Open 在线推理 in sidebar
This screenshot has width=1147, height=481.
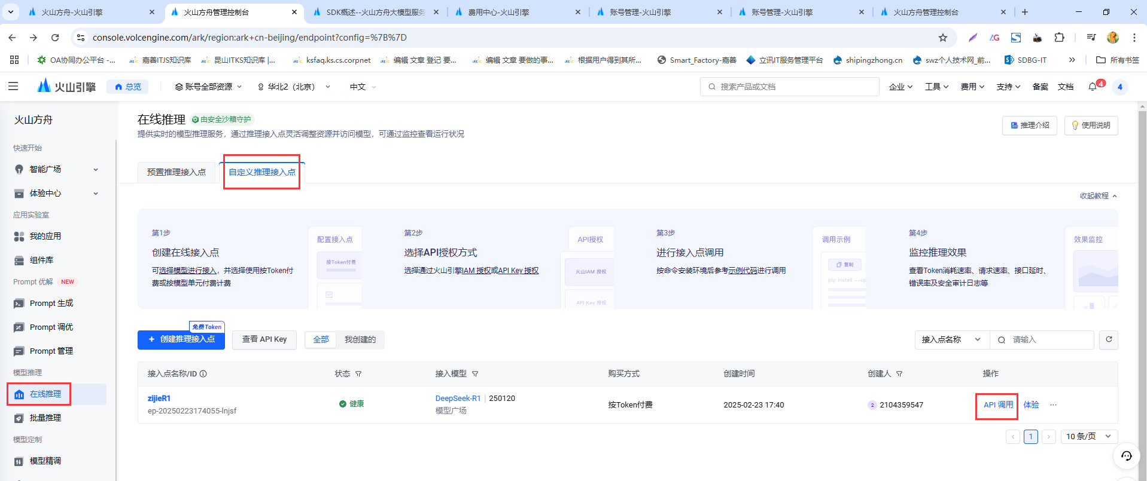pos(57,394)
